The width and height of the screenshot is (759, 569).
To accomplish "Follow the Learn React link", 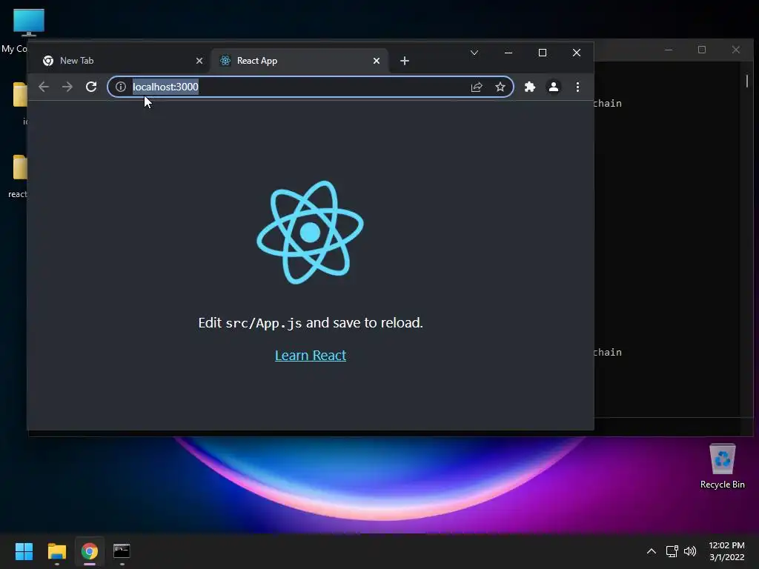I will click(x=311, y=355).
